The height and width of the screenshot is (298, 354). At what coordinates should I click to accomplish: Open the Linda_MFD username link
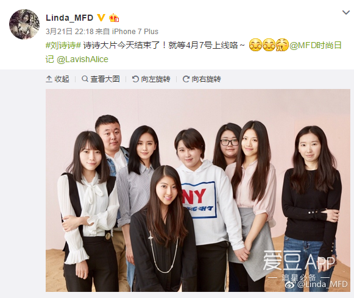coord(69,18)
